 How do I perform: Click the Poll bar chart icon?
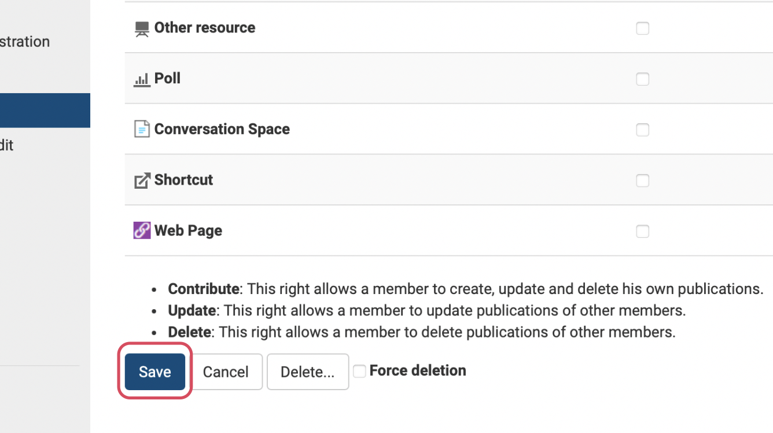(x=142, y=79)
